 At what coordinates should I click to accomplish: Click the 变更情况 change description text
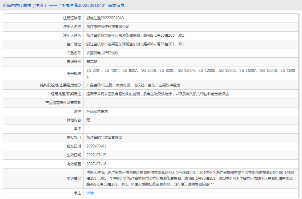[x=190, y=179]
